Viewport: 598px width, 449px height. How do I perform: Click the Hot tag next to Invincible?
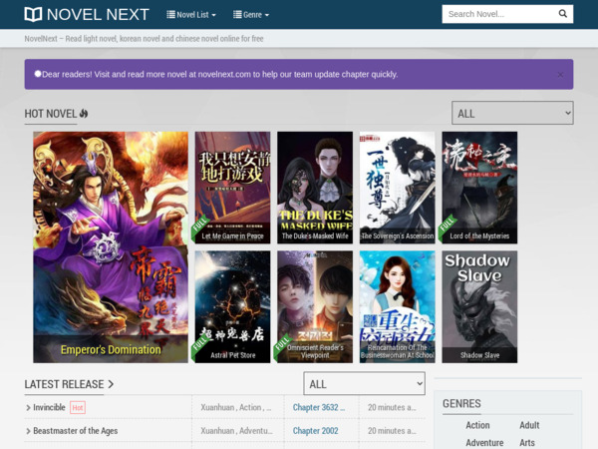coord(78,408)
